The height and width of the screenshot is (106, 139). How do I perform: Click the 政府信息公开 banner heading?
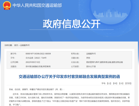(x=72, y=24)
